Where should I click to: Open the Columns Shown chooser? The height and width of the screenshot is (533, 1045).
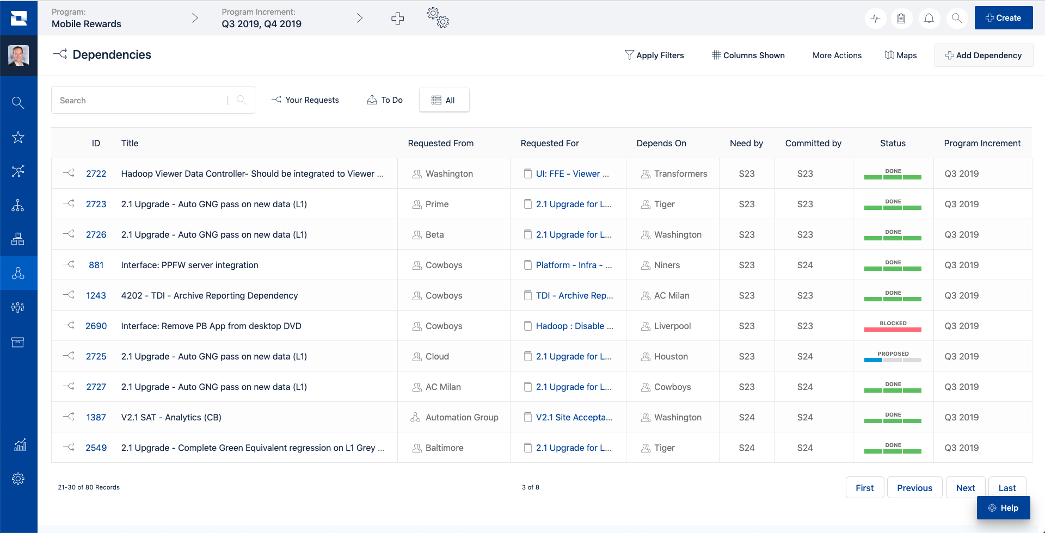point(748,55)
